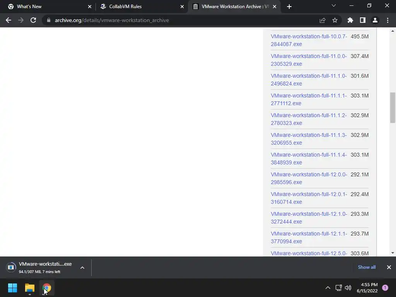Click the page vertical scrollbar thumb

point(392,108)
